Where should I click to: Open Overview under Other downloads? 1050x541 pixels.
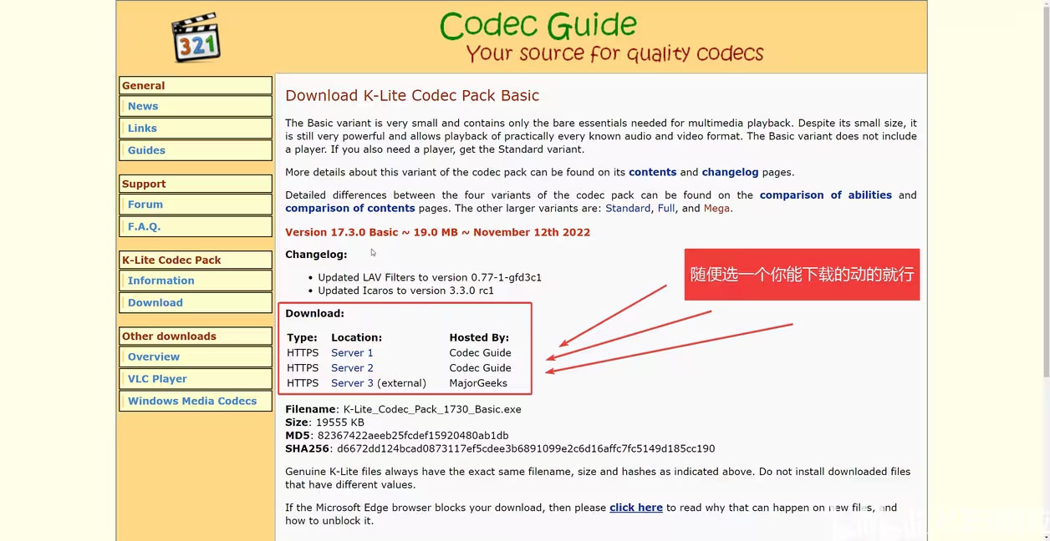coord(154,356)
